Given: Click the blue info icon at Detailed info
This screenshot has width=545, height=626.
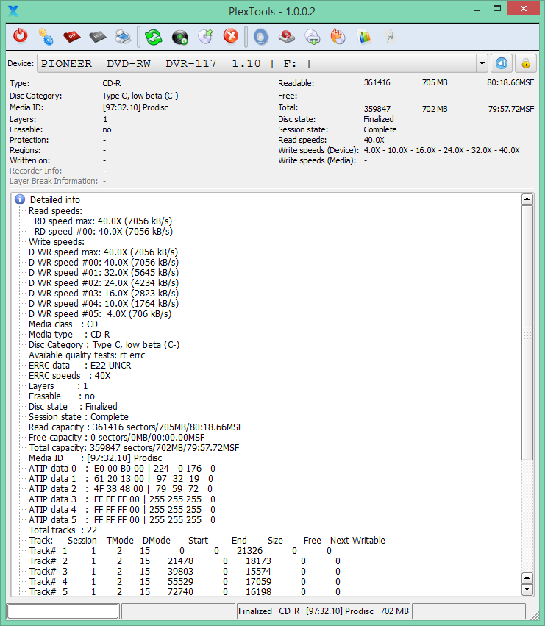Looking at the screenshot, I should tap(20, 199).
